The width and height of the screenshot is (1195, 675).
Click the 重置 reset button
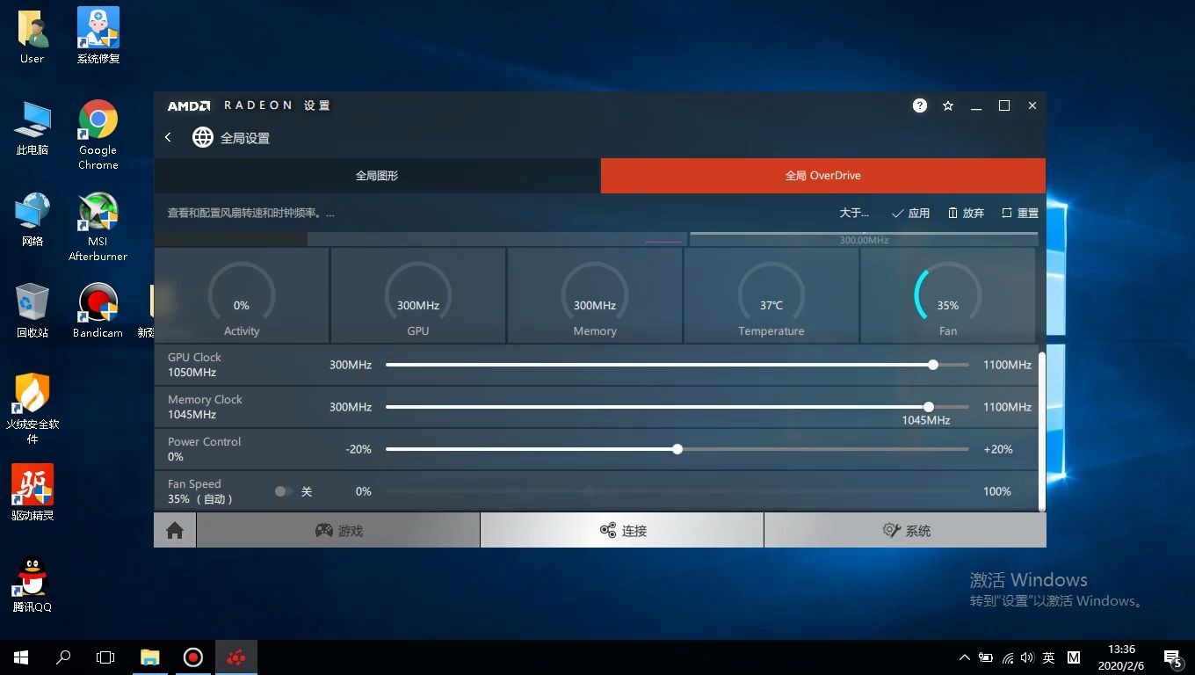click(x=1020, y=214)
